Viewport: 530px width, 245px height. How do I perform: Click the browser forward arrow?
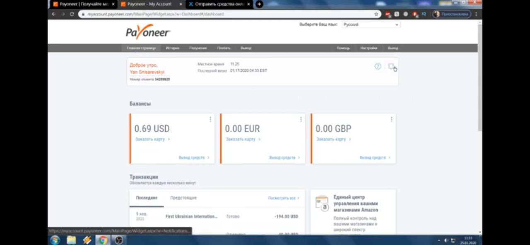tap(63, 14)
